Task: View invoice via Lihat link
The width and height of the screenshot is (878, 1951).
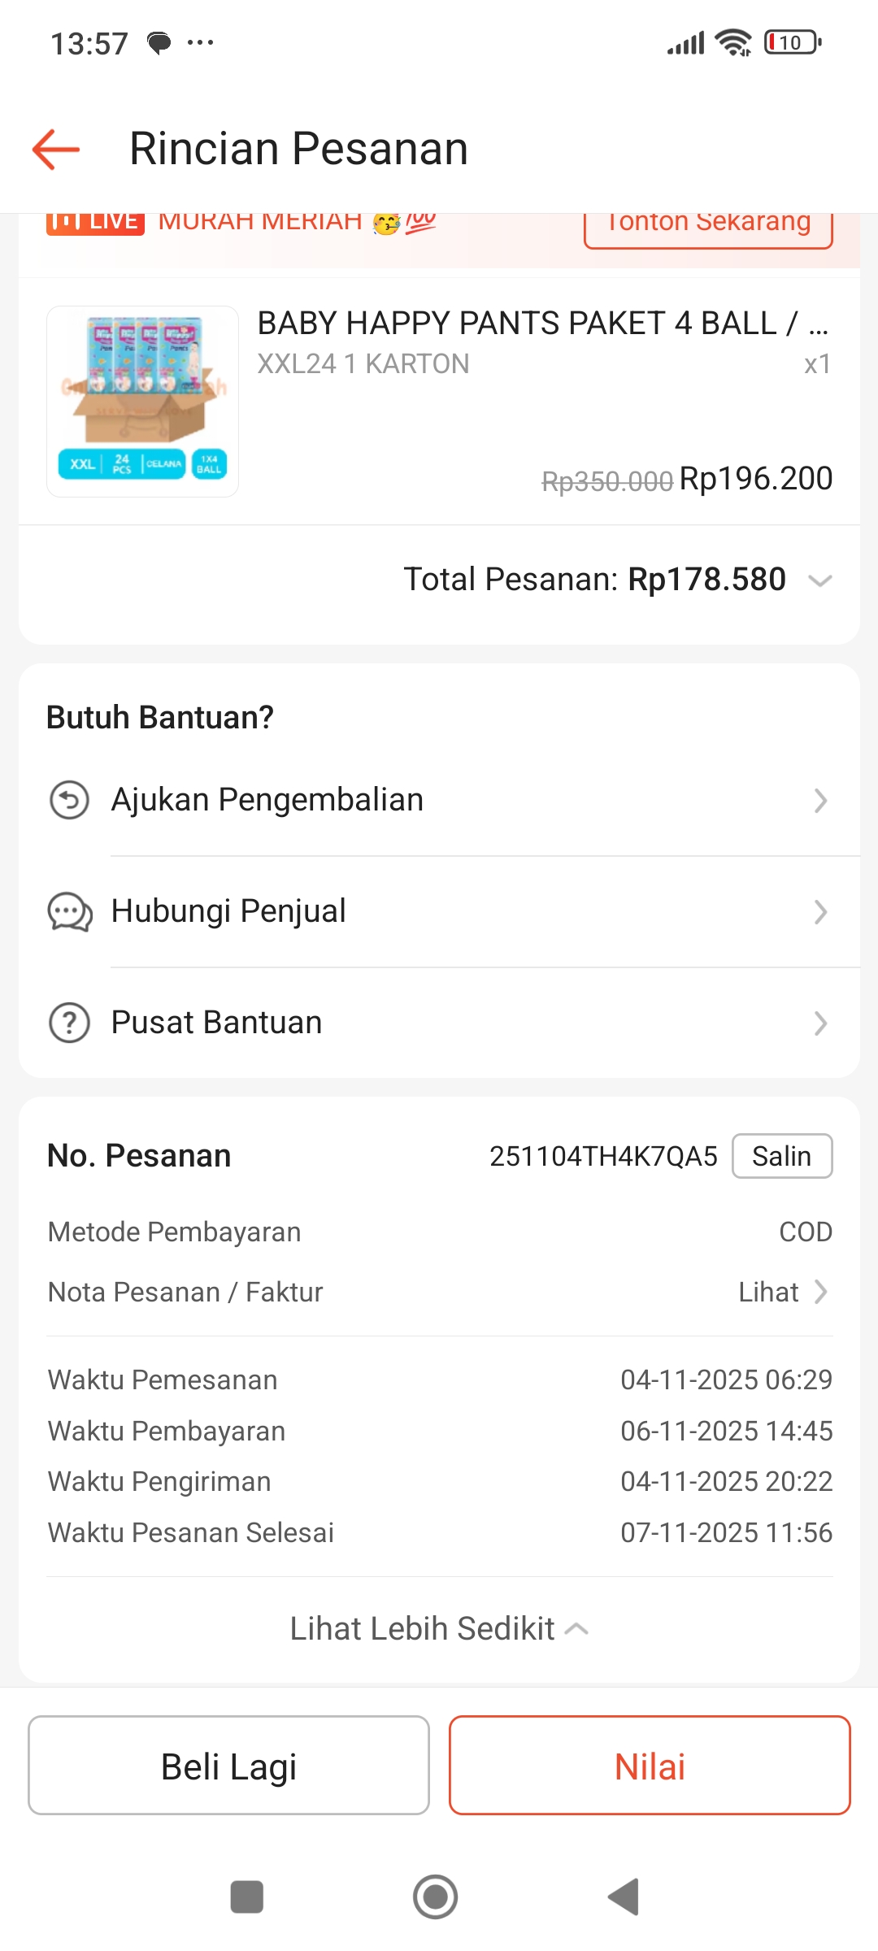Action: click(x=783, y=1293)
